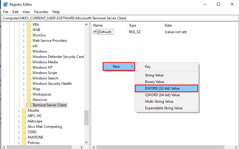Screen dimensions: 239x149
Task: Click the Policies folder icon
Action: click(x=24, y=142)
